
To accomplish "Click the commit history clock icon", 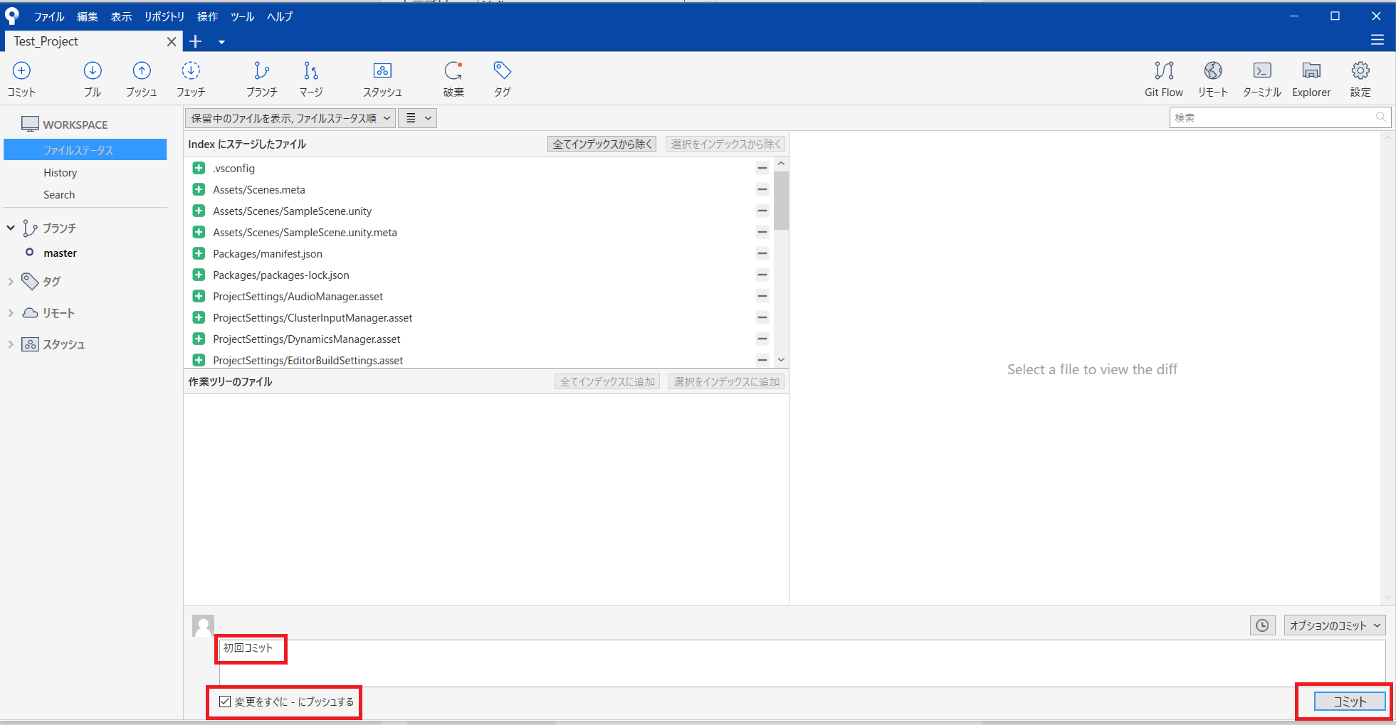I will (x=1262, y=625).
